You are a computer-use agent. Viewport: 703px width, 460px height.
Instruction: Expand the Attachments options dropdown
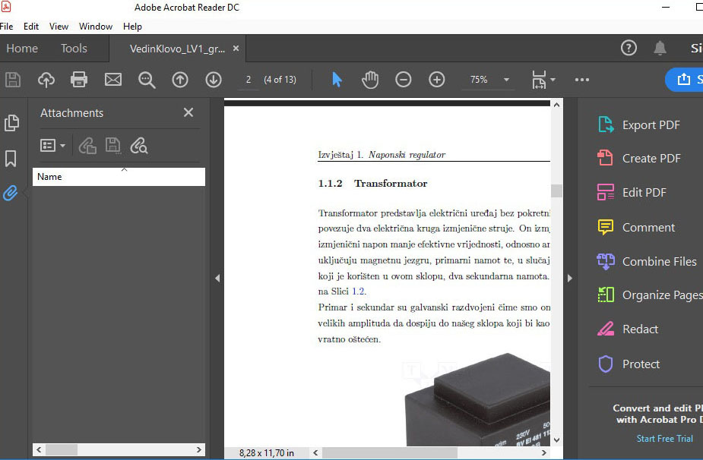[x=52, y=145]
